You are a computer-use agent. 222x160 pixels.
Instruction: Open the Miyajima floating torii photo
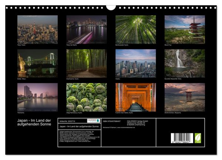coord(185,97)
